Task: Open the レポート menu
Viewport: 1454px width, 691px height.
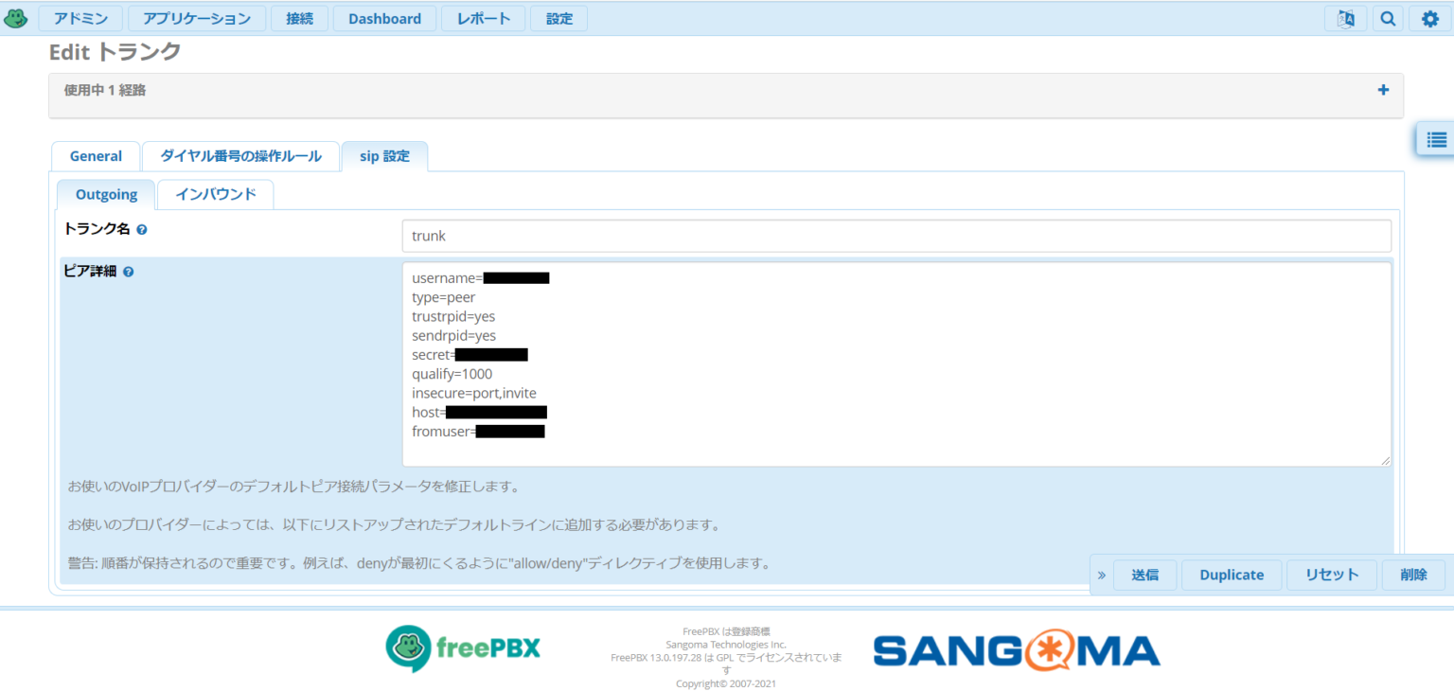Action: tap(483, 18)
